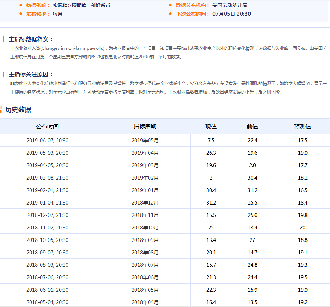The image size is (330, 307).
Task: Click next release time 07月05日 20:30
Action: tap(232, 14)
